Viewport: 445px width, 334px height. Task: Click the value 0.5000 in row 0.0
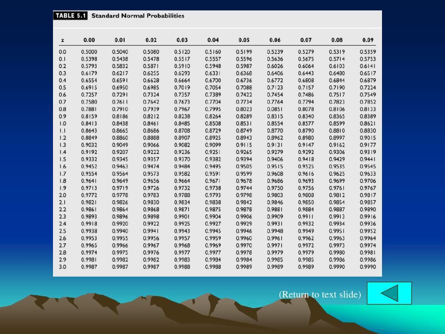[x=89, y=52]
